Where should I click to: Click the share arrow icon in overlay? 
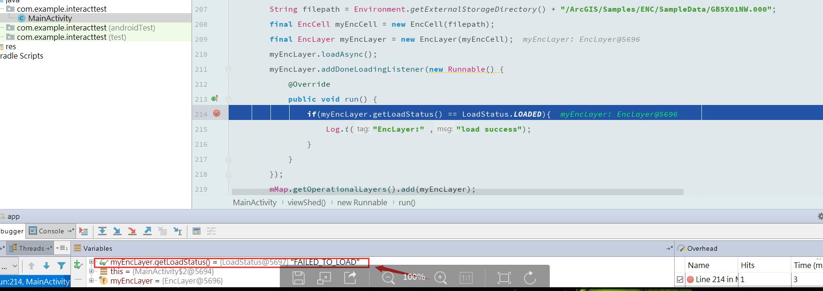tap(350, 277)
